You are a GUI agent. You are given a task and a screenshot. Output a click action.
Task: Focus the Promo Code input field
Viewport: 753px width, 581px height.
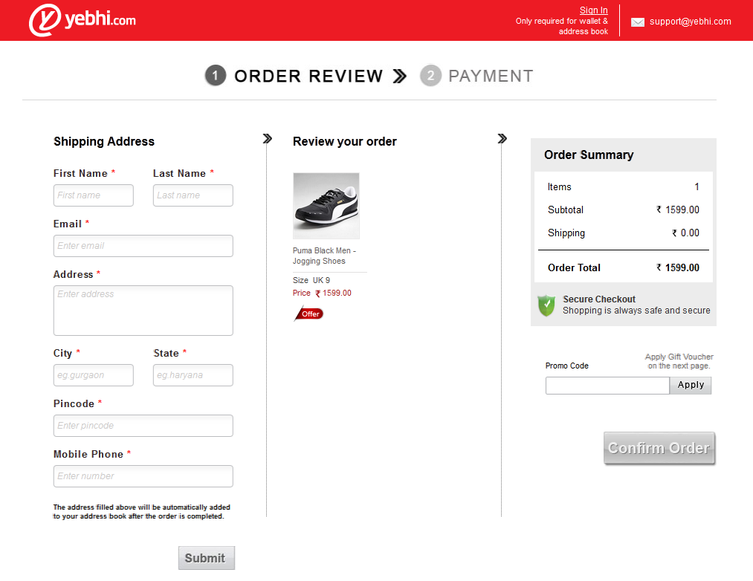pos(607,386)
